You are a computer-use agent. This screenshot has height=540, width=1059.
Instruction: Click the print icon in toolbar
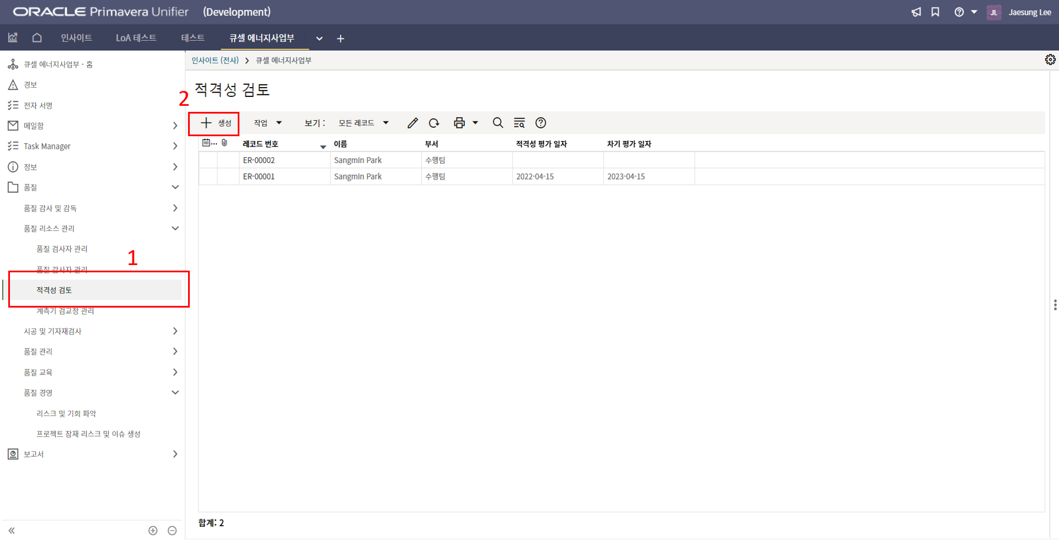[x=459, y=123]
